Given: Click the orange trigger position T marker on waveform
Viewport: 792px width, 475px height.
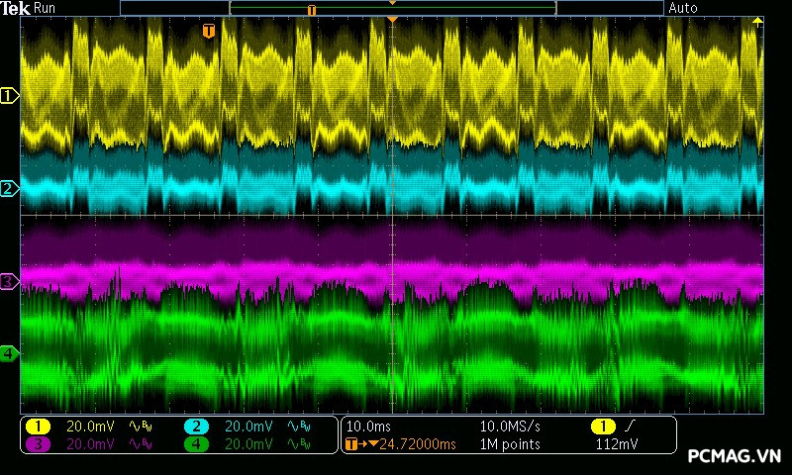Looking at the screenshot, I should (208, 32).
